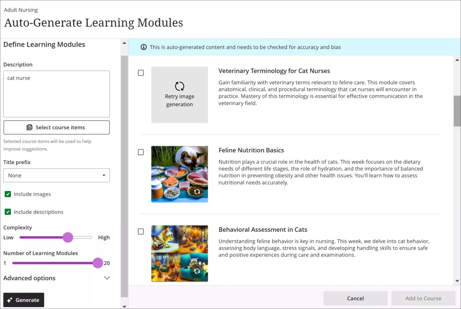Click the Retry image generation icon

[x=179, y=86]
